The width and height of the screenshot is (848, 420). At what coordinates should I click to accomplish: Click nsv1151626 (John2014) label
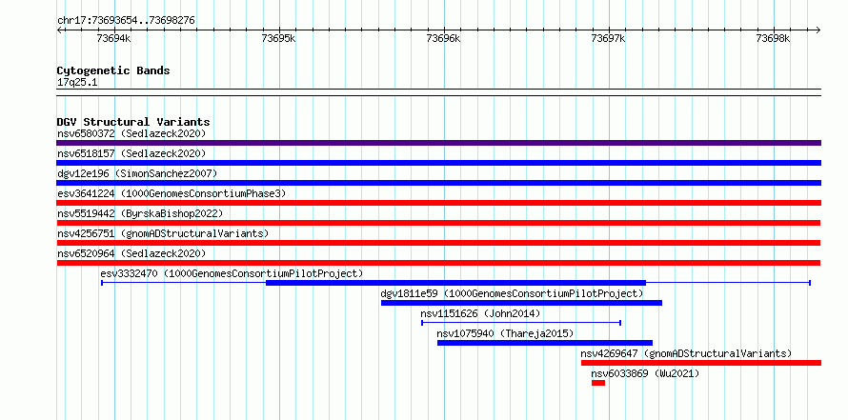(x=480, y=313)
